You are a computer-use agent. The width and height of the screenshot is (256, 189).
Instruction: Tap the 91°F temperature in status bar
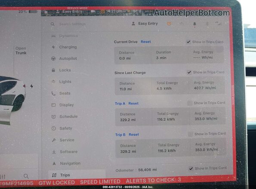tap(137, 11)
